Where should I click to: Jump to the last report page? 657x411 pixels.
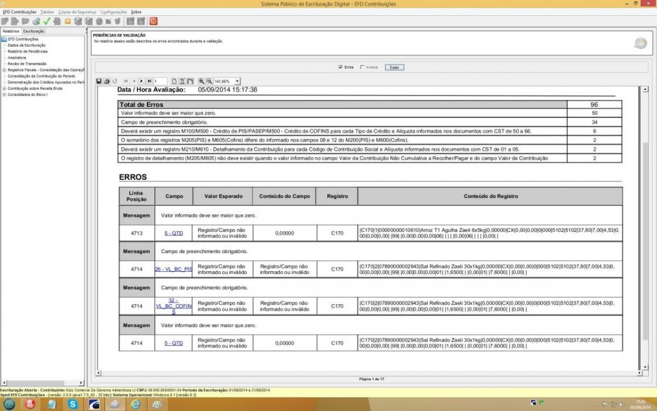(x=149, y=81)
